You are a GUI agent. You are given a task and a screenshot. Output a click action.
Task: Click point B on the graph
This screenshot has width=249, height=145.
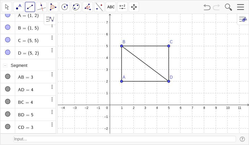click(122, 46)
